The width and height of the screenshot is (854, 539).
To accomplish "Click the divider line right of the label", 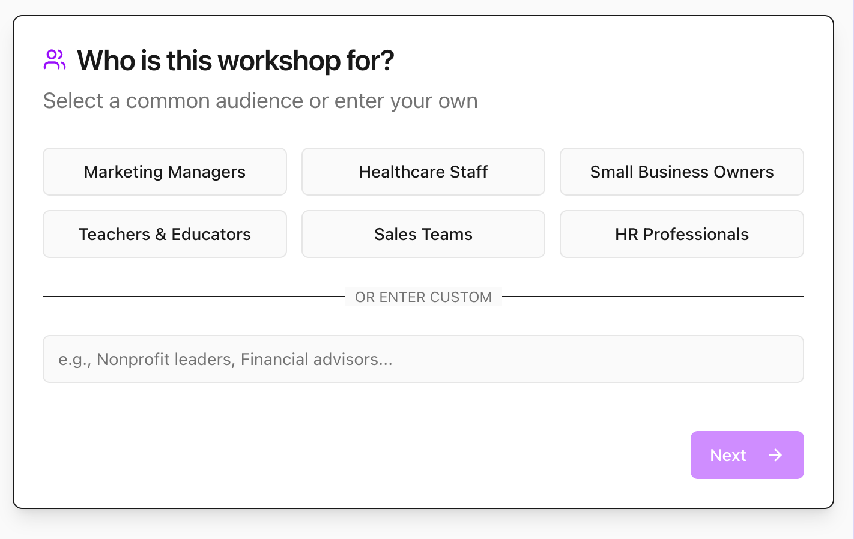I will (653, 297).
